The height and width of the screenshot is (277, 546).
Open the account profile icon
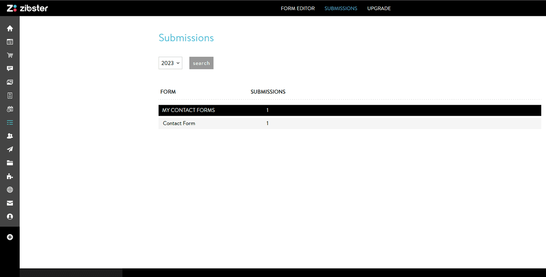pos(10,216)
